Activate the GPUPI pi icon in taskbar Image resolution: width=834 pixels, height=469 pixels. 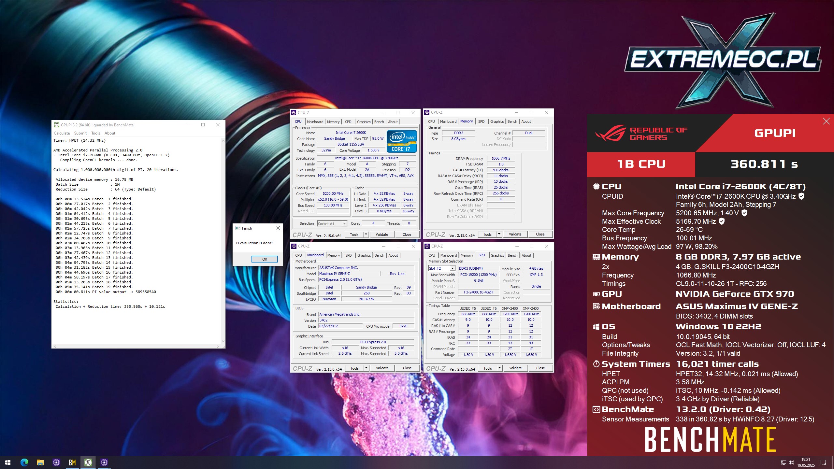88,462
